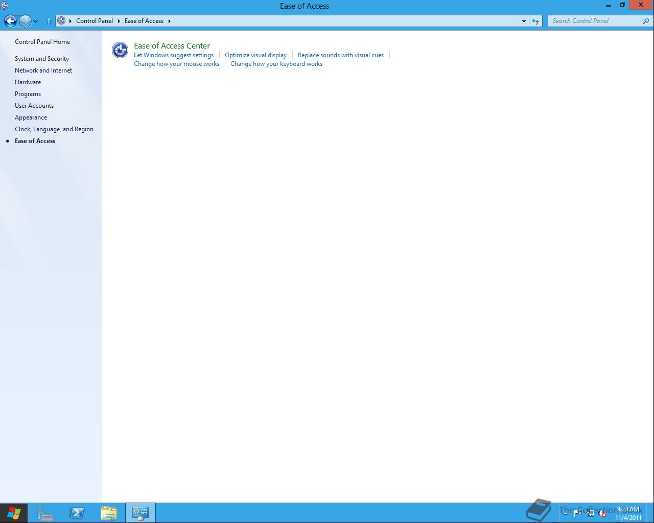Open the System and Security category
Screen dimensions: 654x523
[x=42, y=59]
